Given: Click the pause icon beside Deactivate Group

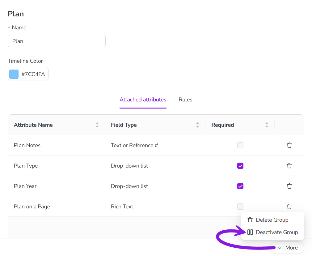Looking at the screenshot, I should tap(250, 232).
